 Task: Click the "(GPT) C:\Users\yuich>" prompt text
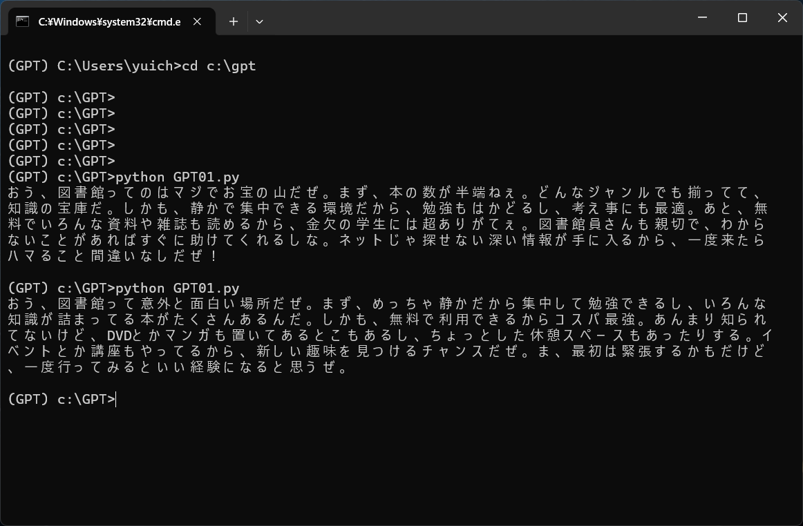coord(94,66)
